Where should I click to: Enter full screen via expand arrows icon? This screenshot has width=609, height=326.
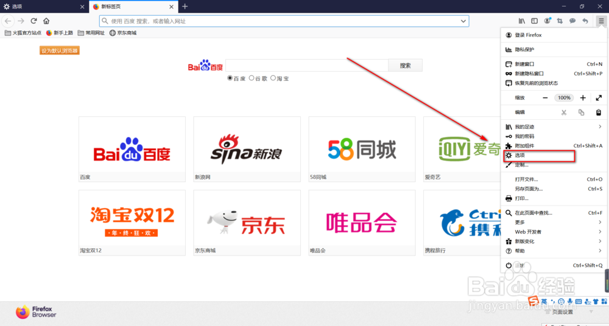tap(599, 98)
